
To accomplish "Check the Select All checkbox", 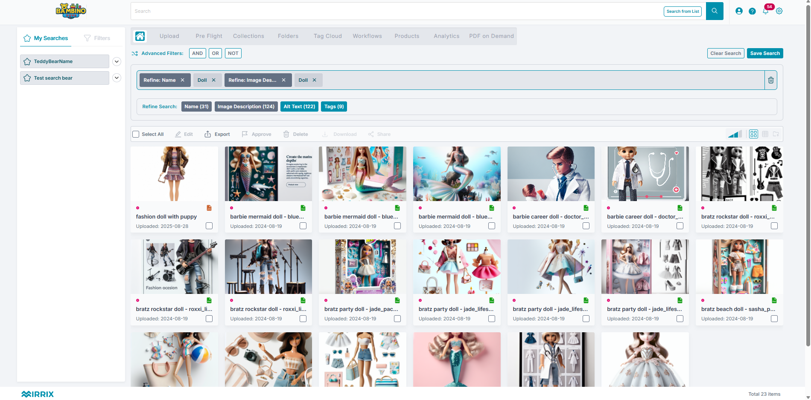I will (x=136, y=134).
